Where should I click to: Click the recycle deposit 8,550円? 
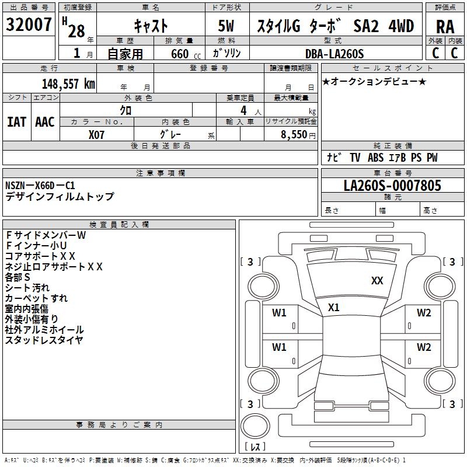[298, 135]
